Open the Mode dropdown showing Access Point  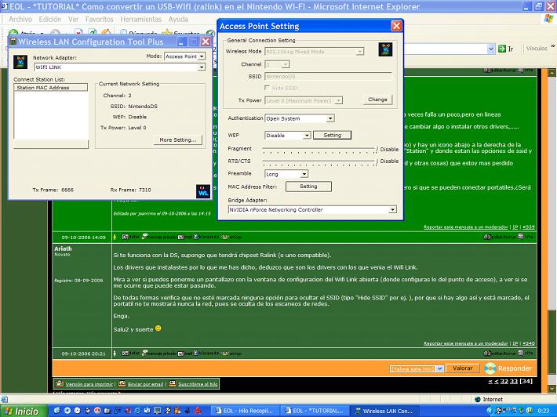tap(202, 56)
